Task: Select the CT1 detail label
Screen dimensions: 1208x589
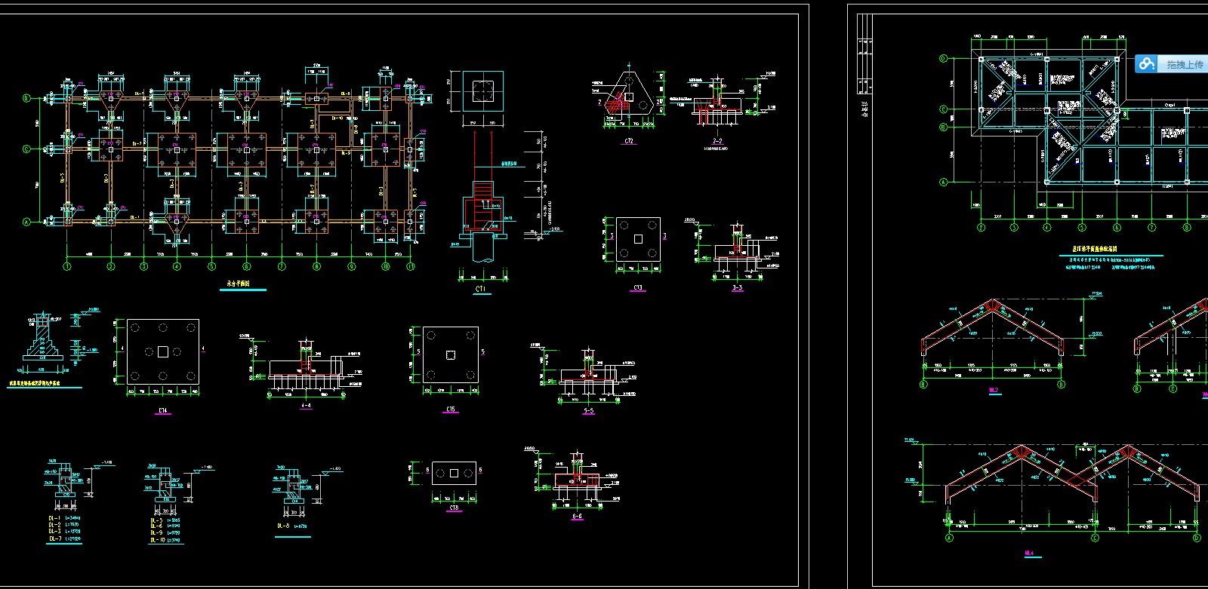Action: coord(480,289)
